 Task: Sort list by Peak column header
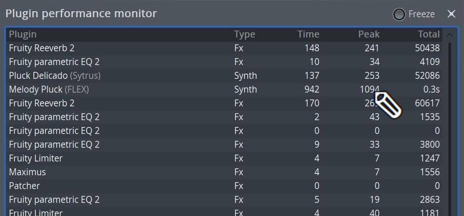pyautogui.click(x=369, y=34)
